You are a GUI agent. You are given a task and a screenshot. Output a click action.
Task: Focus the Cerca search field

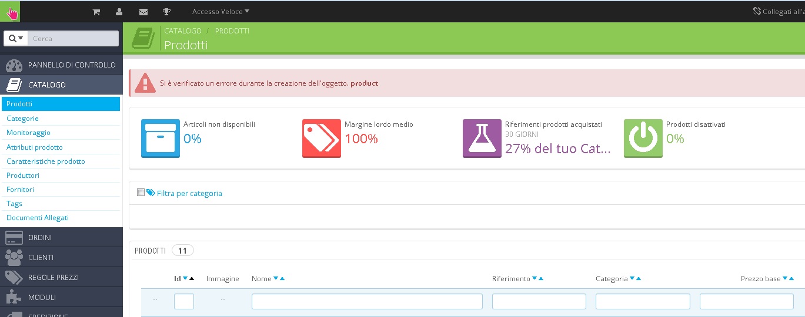pos(73,38)
